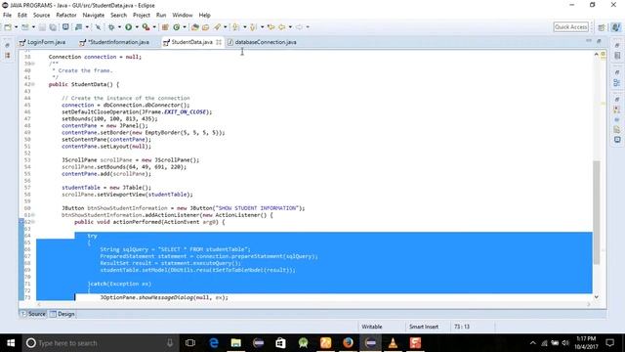This screenshot has width=625, height=352.
Task: Open the Search dropdown arrow
Action: 226,27
